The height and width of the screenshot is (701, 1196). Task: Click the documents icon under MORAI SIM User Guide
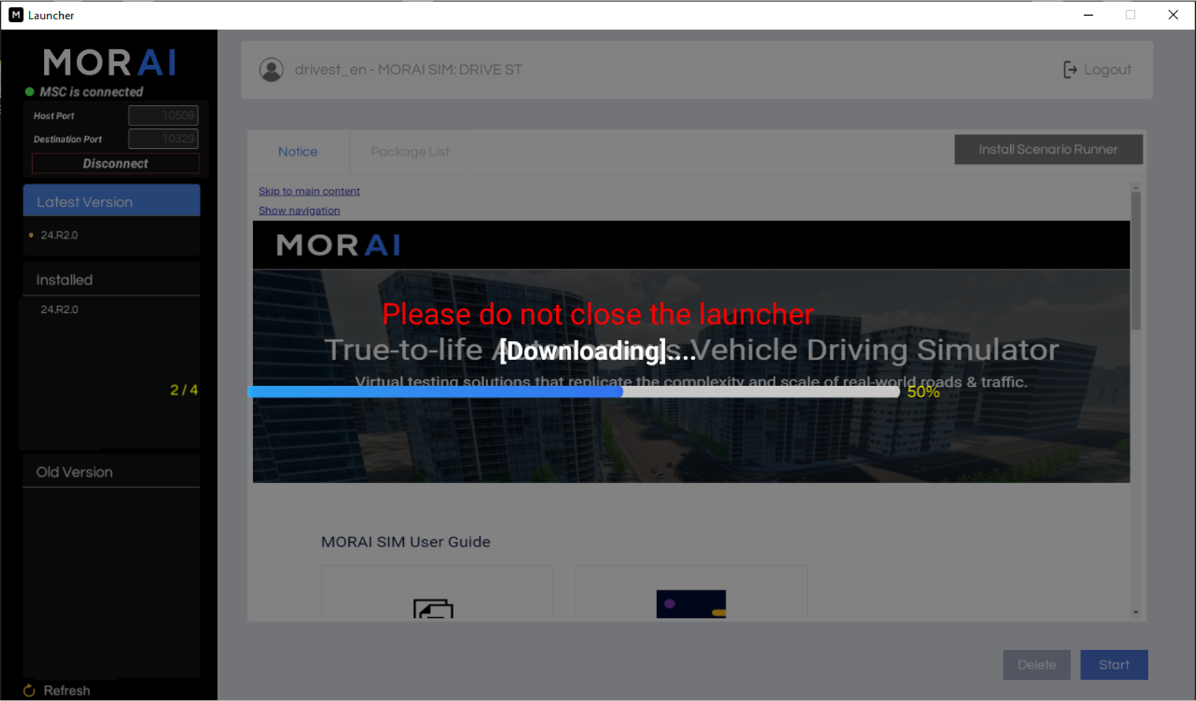(433, 610)
